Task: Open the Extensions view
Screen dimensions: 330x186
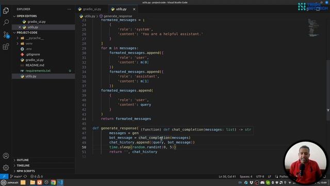Action: click(6, 47)
